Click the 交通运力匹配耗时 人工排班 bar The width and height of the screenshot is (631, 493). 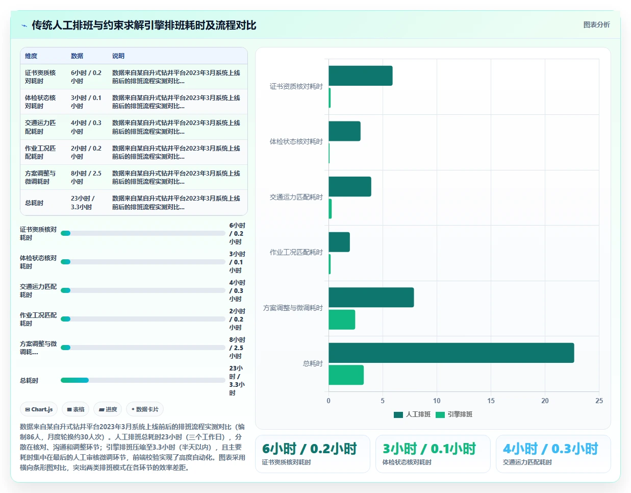(x=350, y=187)
